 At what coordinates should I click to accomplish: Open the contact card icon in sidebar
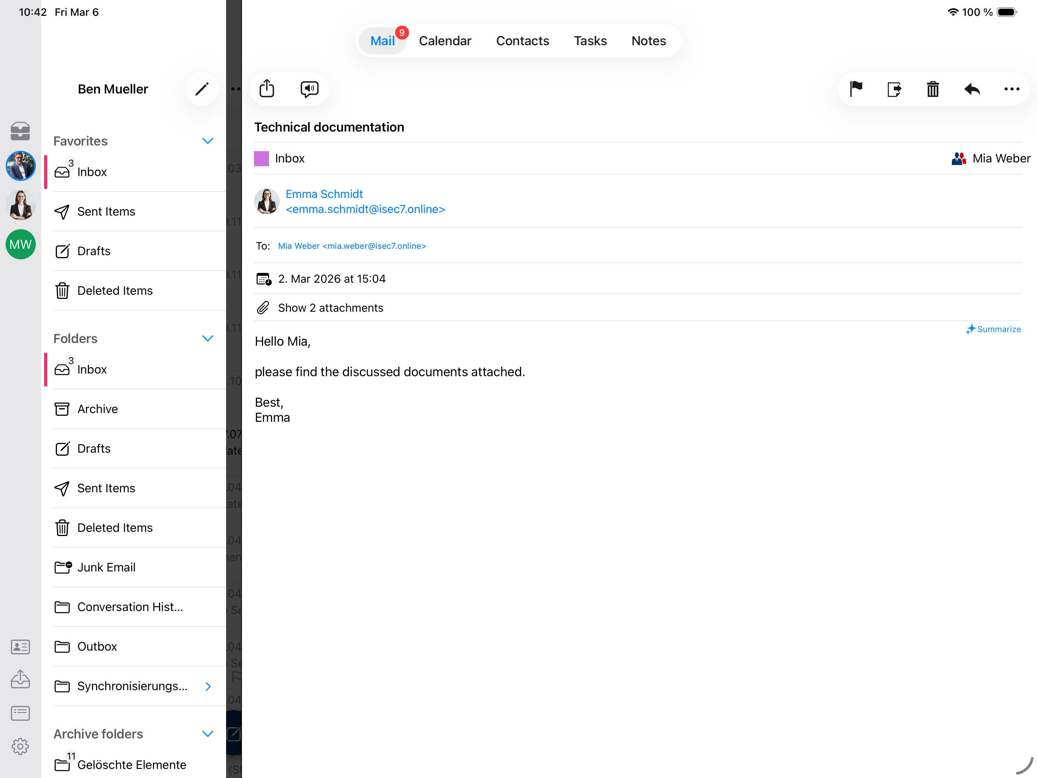point(20,647)
